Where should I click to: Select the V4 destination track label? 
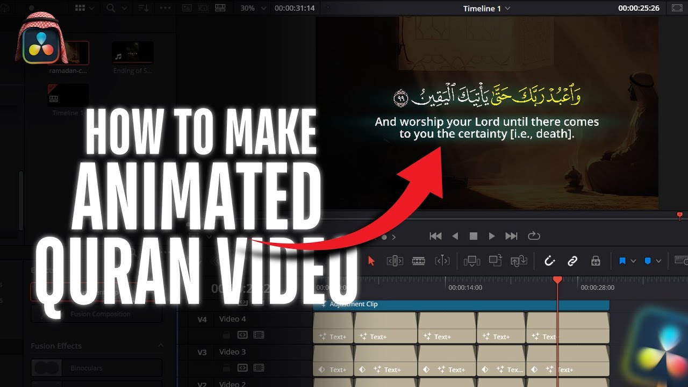[x=202, y=319]
